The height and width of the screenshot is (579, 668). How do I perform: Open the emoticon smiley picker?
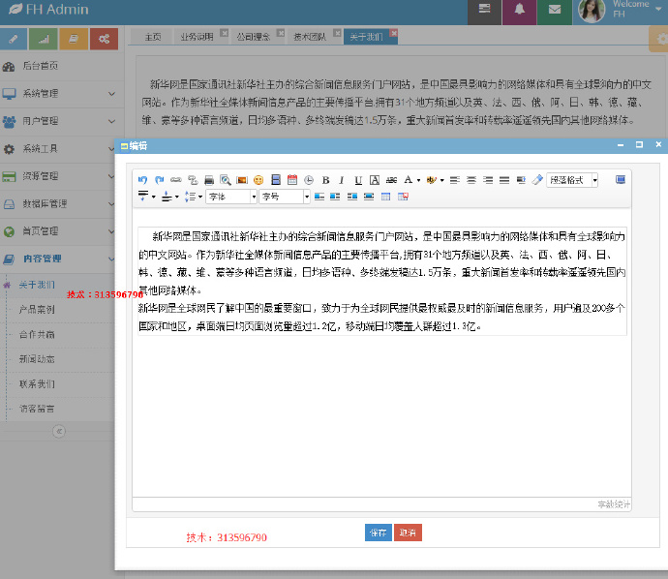[258, 180]
